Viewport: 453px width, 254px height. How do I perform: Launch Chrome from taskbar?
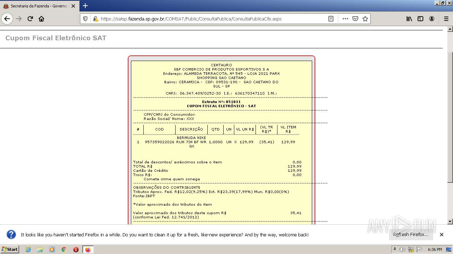(x=64, y=249)
